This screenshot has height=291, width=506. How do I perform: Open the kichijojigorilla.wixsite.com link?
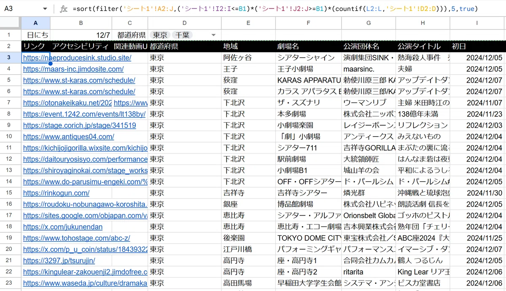click(85, 148)
